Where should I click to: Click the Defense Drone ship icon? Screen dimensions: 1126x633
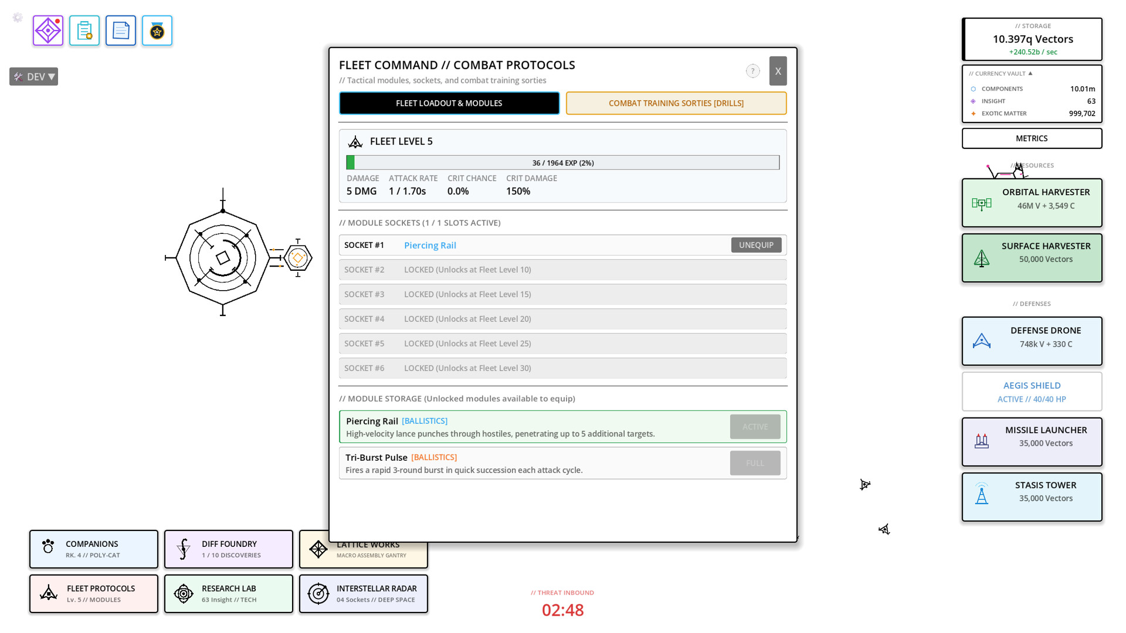tap(982, 341)
